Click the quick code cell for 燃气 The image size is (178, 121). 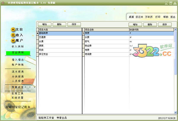point(151,42)
